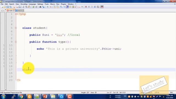Toggle file monitoring (eye) toolbar icon
This screenshot has height=99, width=176.
(82, 7)
